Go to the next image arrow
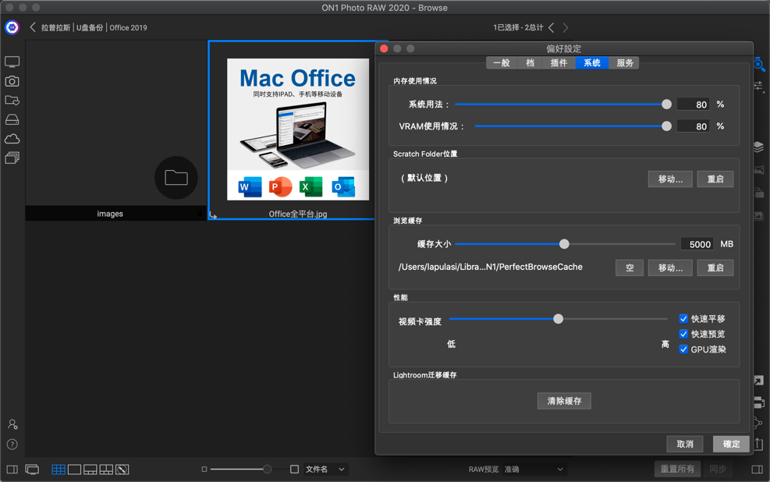Screen dimensions: 770x482 click(x=566, y=27)
